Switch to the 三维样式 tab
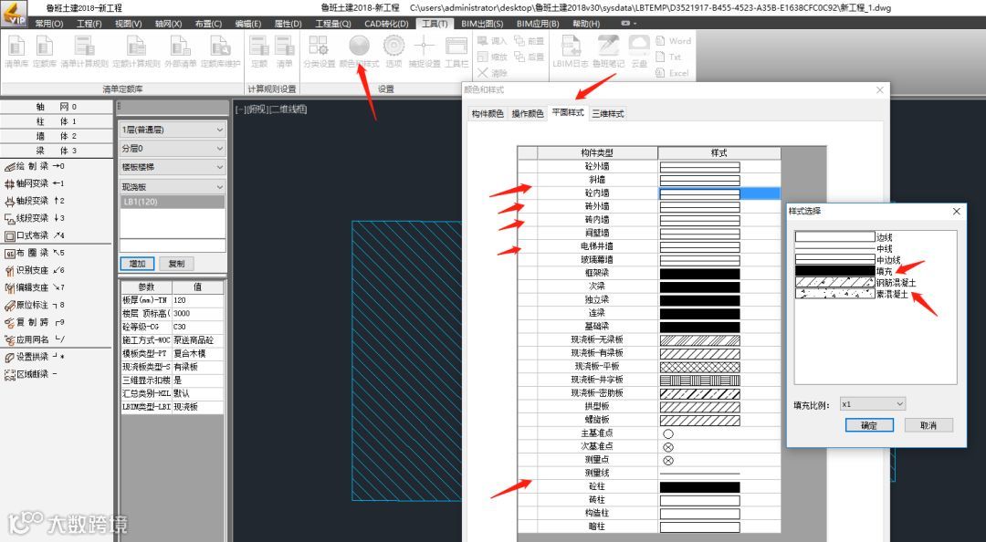 click(x=608, y=114)
